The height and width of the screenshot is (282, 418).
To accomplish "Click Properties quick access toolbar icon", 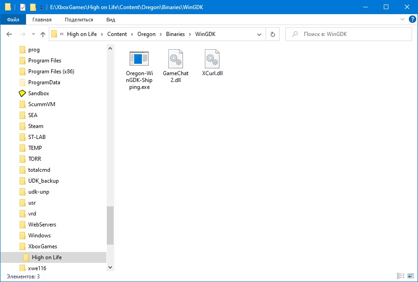I will tap(23, 7).
